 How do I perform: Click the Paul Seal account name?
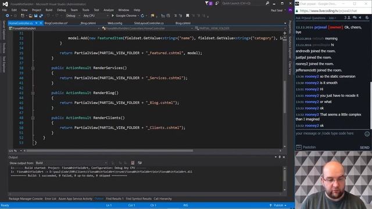click(277, 10)
